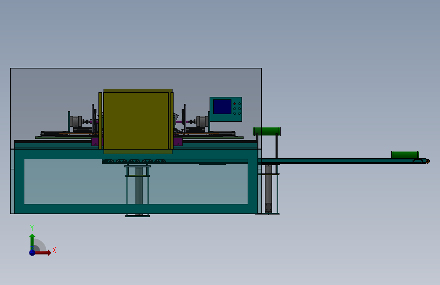
Task: Select the roller chain strip under the yellow box
Action: click(x=134, y=161)
